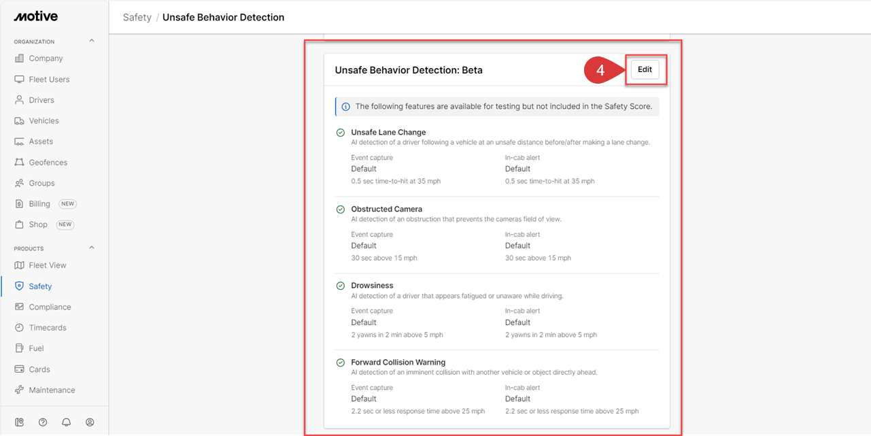Open the Drivers menu item
Image resolution: width=871 pixels, height=436 pixels.
(x=41, y=100)
